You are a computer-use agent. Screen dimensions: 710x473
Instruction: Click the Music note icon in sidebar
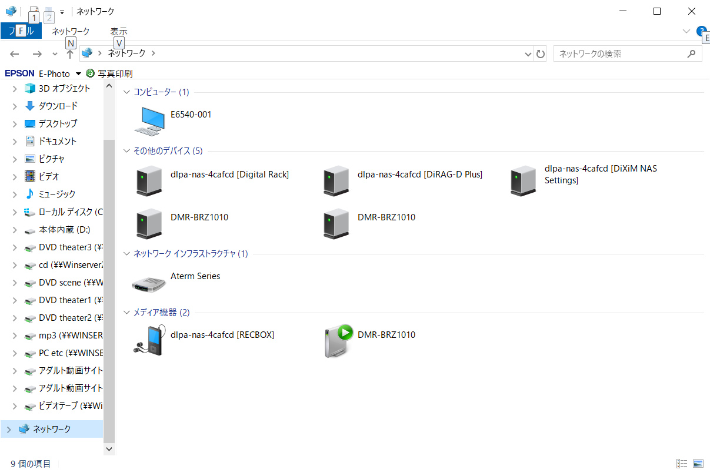pos(30,194)
